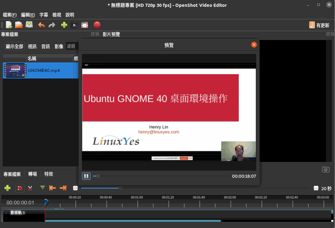Click the 00:00:00:01 timecode display
Viewport: 335px width, 228px height.
coord(20,203)
